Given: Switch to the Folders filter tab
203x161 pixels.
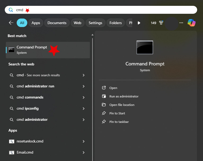Looking at the screenshot, I should tap(116, 23).
